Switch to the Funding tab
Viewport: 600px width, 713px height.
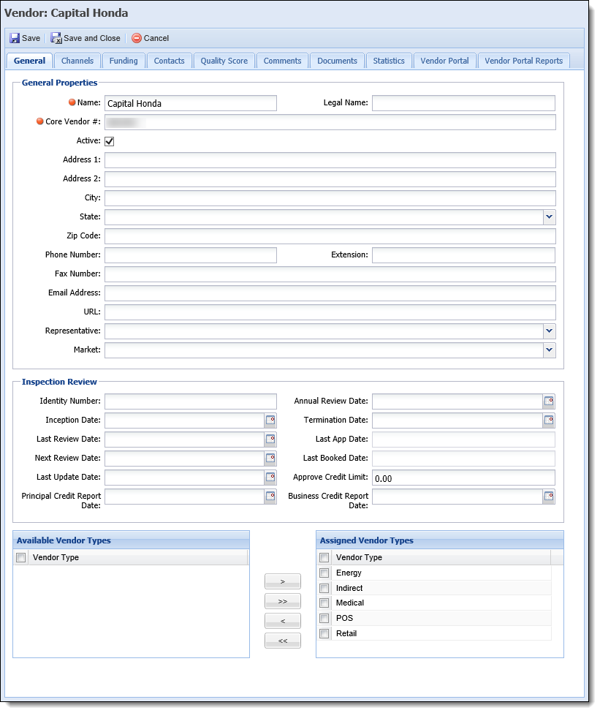pos(124,61)
